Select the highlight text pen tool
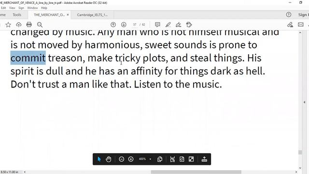The image size is (309, 174). [x=168, y=25]
